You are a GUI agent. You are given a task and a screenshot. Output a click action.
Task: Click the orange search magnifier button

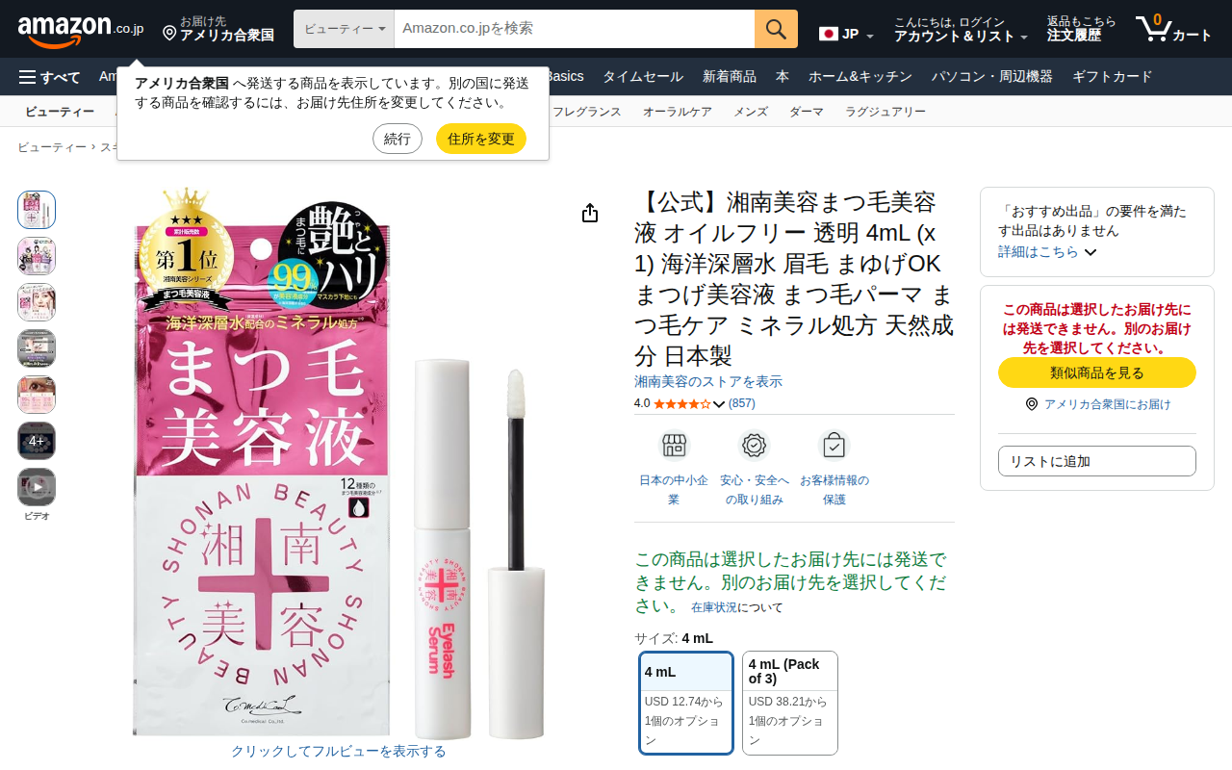coord(776,29)
